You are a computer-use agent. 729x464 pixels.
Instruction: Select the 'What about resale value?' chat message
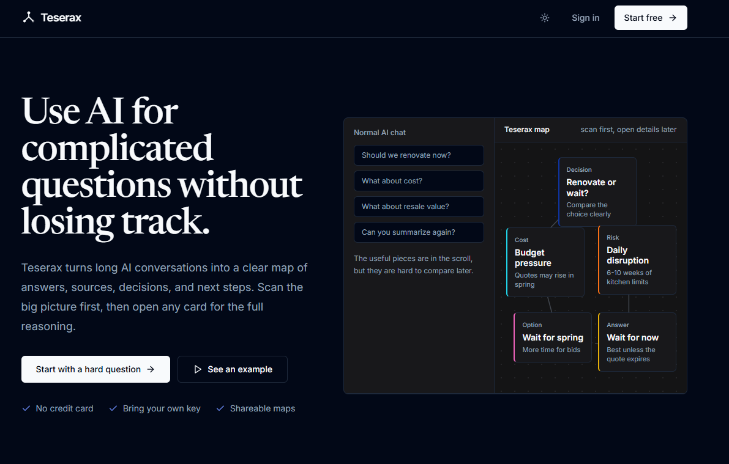[x=419, y=206]
